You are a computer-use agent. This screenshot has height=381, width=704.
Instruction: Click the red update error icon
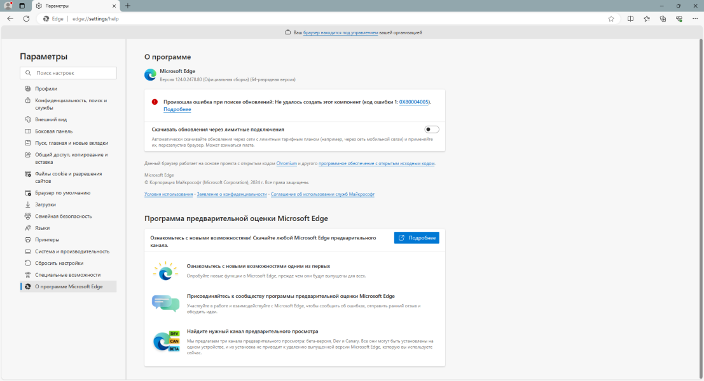(x=155, y=102)
